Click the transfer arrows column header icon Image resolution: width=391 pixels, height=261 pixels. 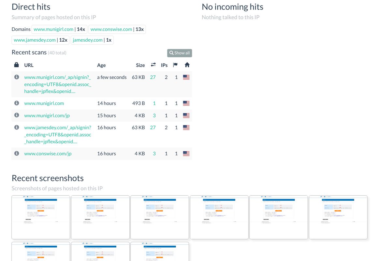pyautogui.click(x=153, y=65)
